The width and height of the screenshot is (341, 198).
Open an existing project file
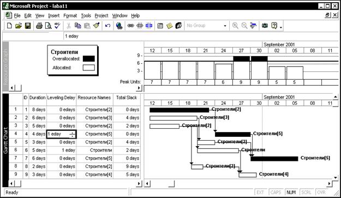click(x=19, y=26)
